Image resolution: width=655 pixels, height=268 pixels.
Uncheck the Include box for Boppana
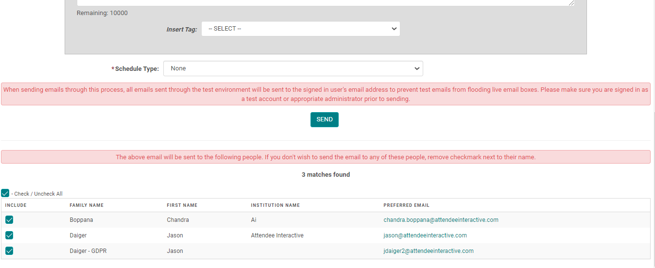[x=9, y=220]
